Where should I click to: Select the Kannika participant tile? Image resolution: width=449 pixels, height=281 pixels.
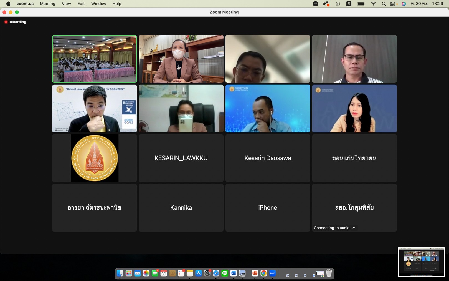click(181, 208)
